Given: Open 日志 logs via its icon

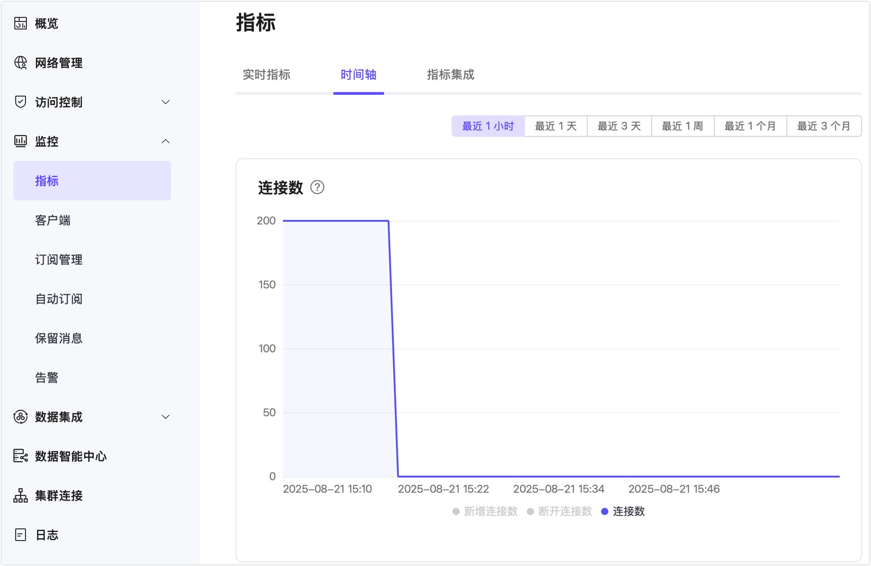Looking at the screenshot, I should [20, 535].
